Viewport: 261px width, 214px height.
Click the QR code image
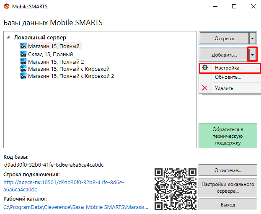pyautogui.click(x=176, y=189)
